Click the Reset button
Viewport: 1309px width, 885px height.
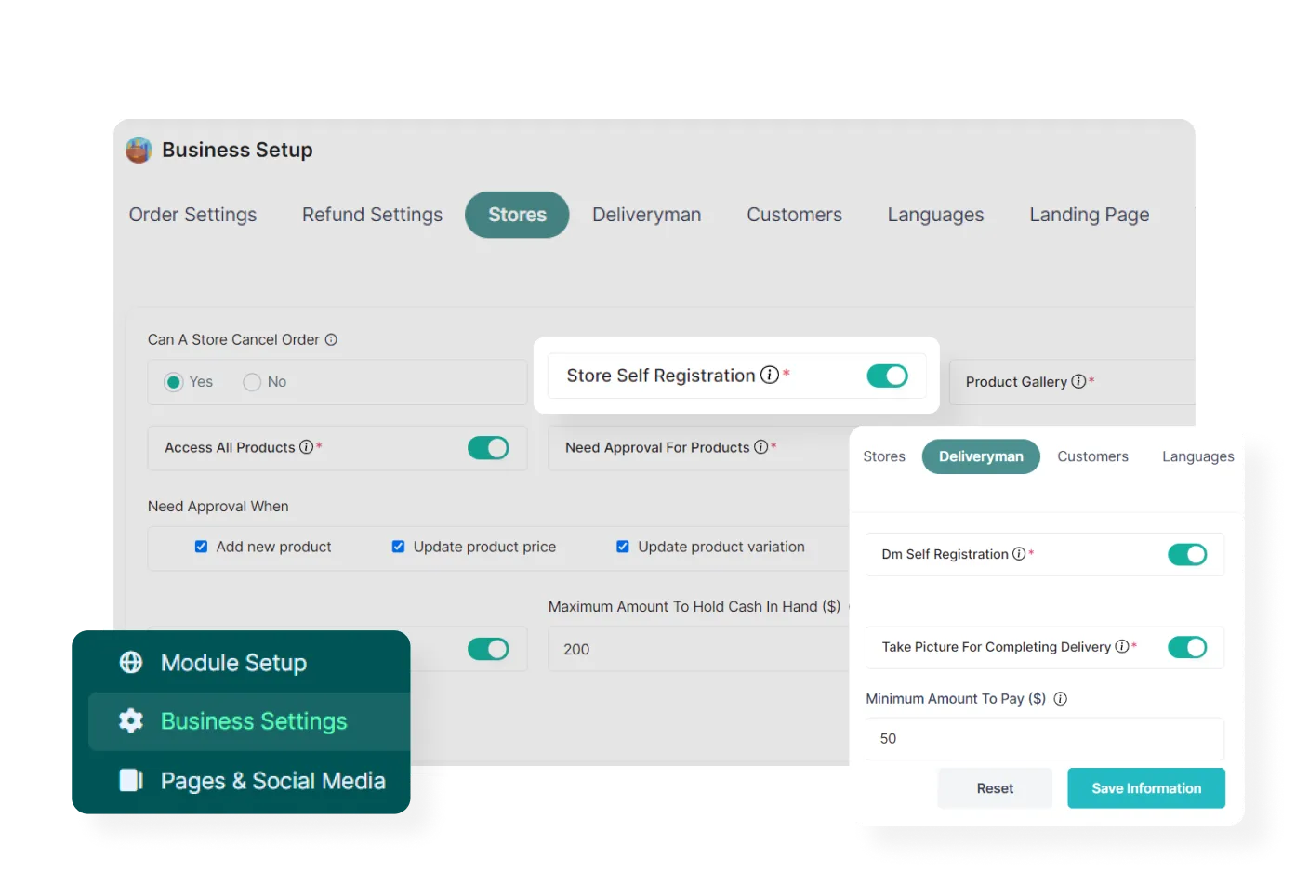coord(995,788)
